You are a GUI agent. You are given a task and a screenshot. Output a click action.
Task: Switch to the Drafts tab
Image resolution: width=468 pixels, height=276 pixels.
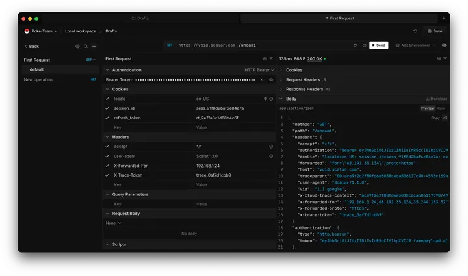tap(140, 18)
